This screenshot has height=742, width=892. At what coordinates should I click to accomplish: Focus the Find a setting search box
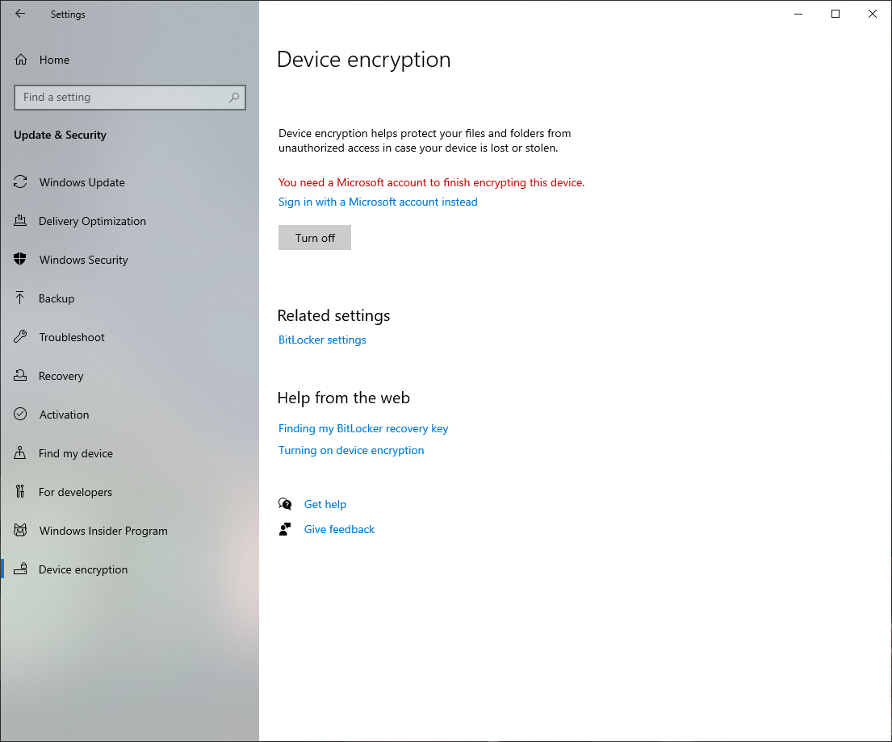[x=130, y=98]
